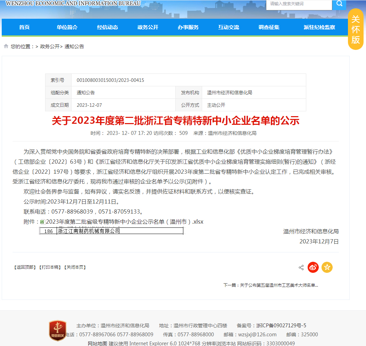Click the Weibo share icon
The height and width of the screenshot is (346, 366).
pos(313,267)
